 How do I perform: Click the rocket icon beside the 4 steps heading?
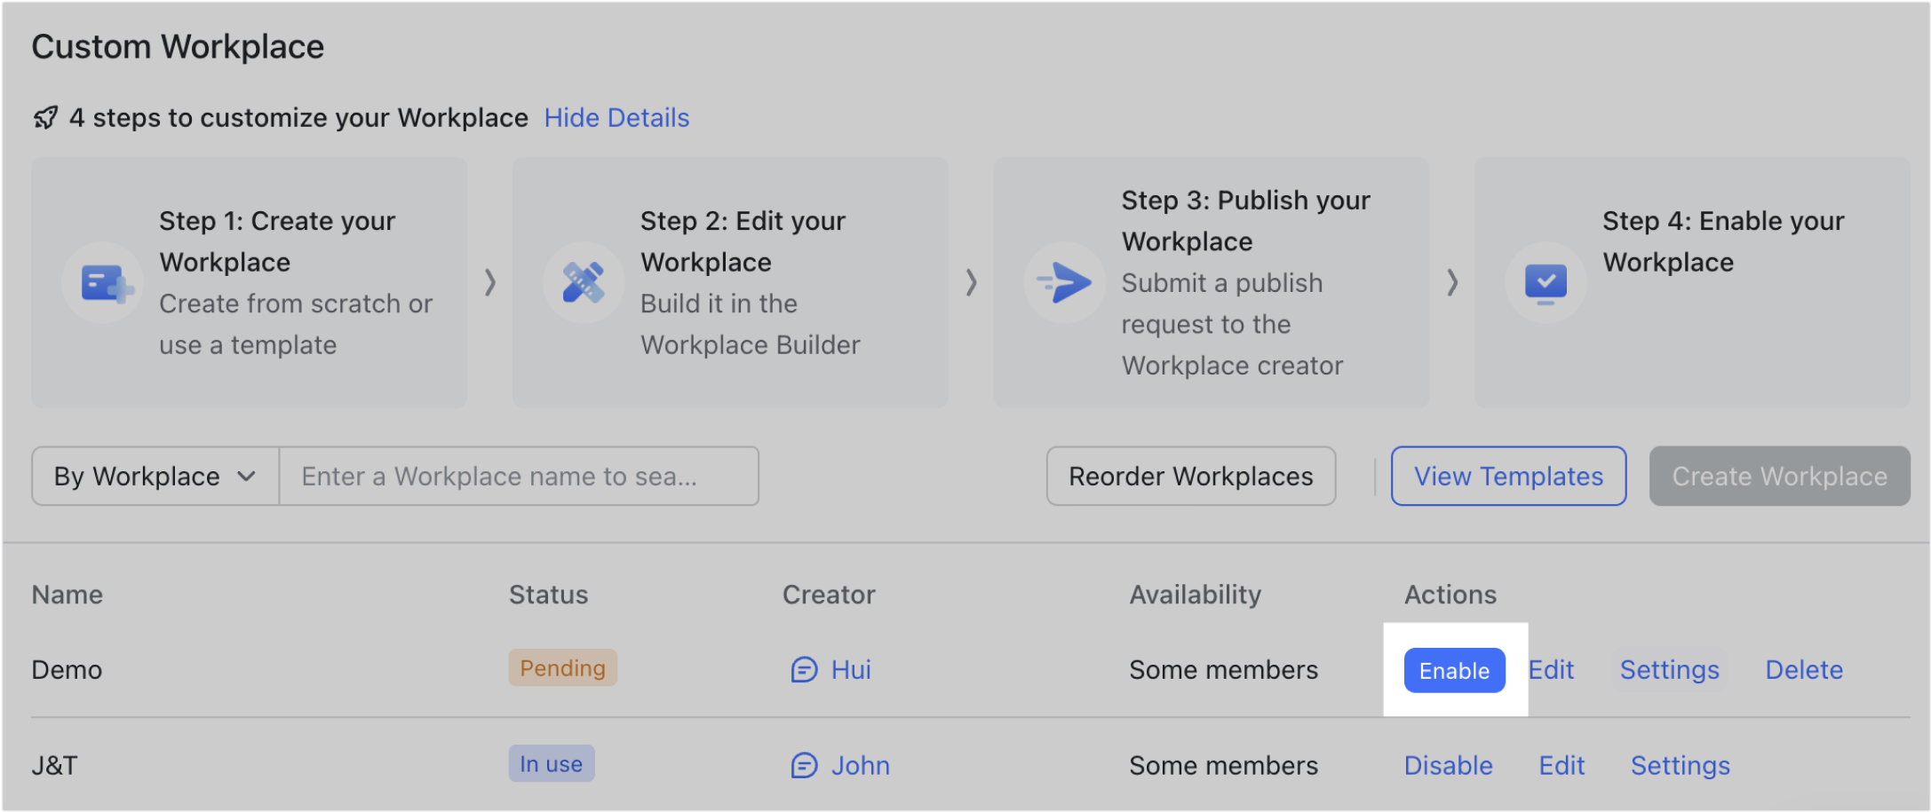[45, 117]
